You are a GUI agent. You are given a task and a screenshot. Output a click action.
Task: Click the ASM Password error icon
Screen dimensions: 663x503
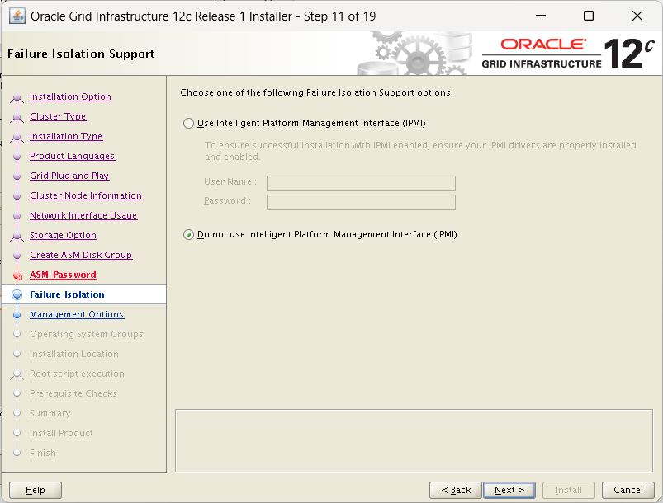click(x=17, y=276)
